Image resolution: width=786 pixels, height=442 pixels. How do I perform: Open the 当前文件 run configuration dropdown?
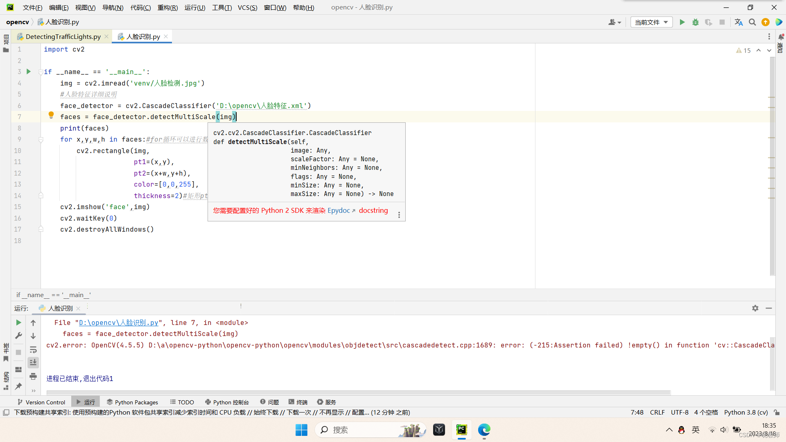coord(651,22)
